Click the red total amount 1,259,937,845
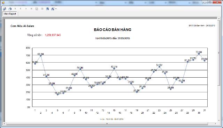The image size is (223, 128). click(x=53, y=35)
